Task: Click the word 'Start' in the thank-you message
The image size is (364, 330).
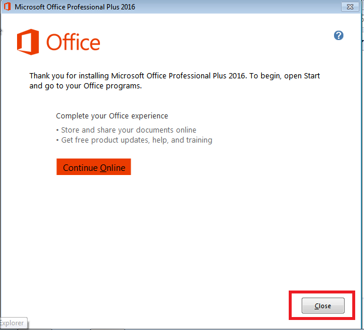Action: click(310, 76)
